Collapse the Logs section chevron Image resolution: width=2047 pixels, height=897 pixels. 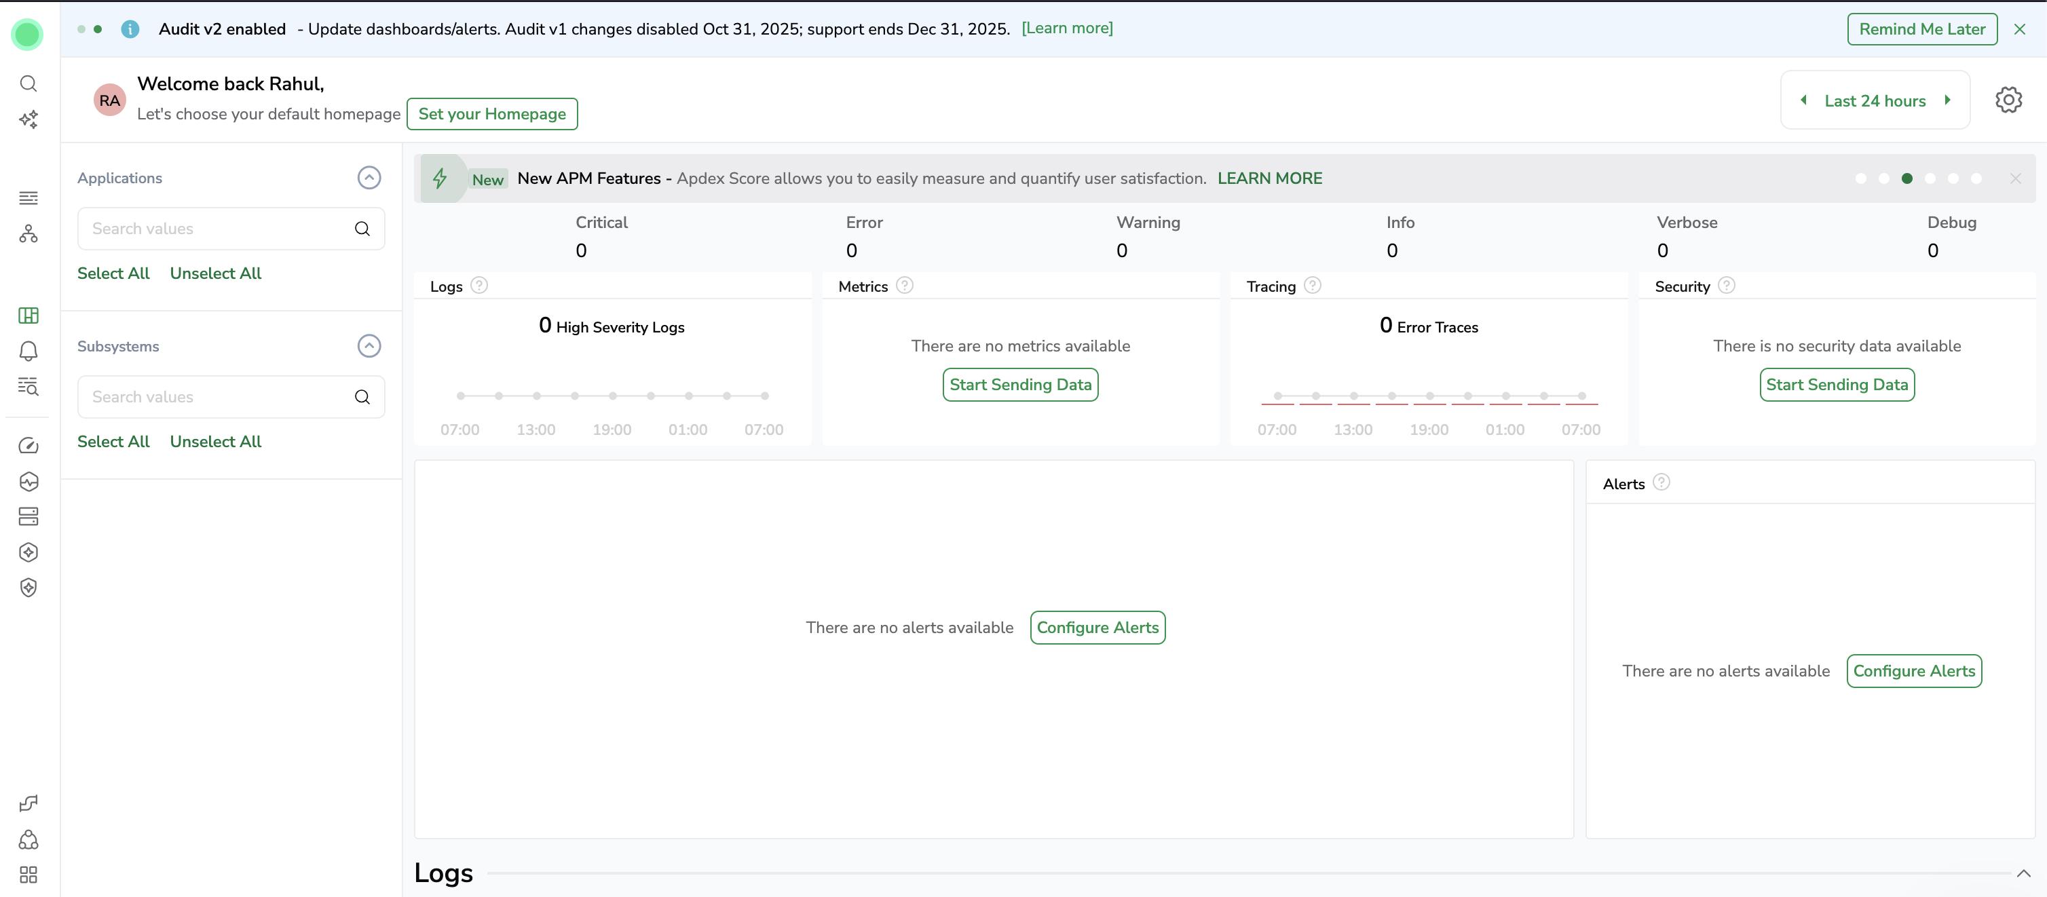[x=2023, y=873]
